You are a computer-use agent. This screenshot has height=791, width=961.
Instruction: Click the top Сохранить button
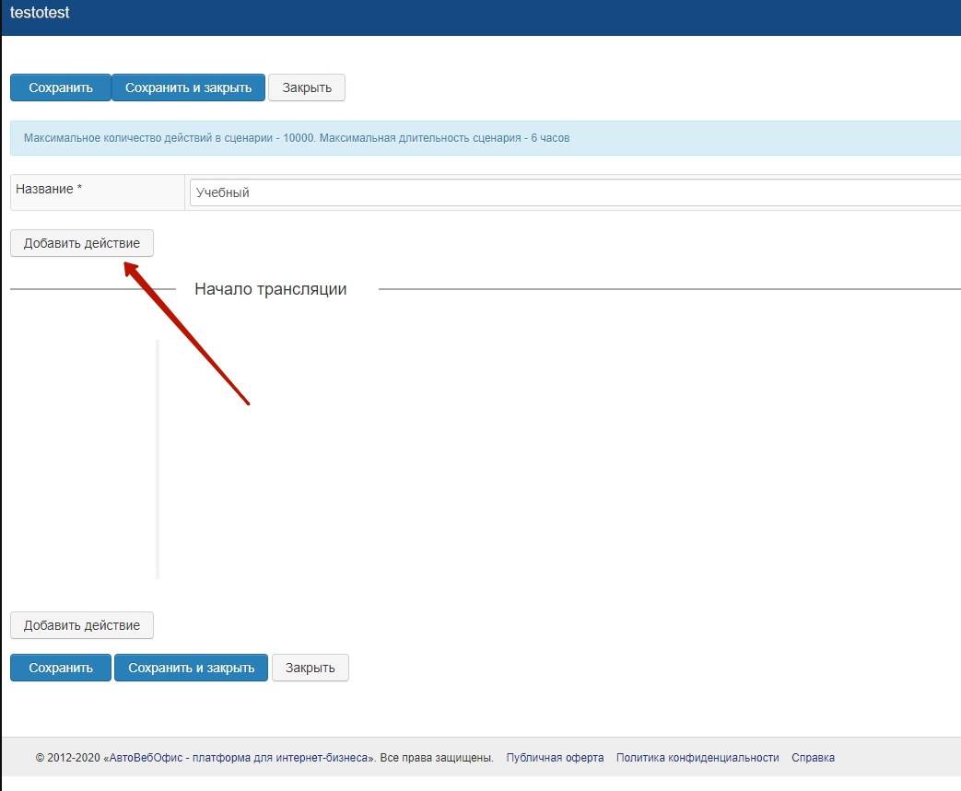pos(61,87)
